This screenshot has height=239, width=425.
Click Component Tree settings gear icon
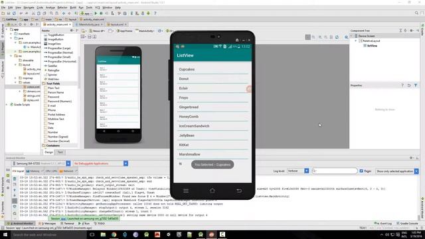pyautogui.click(x=412, y=31)
